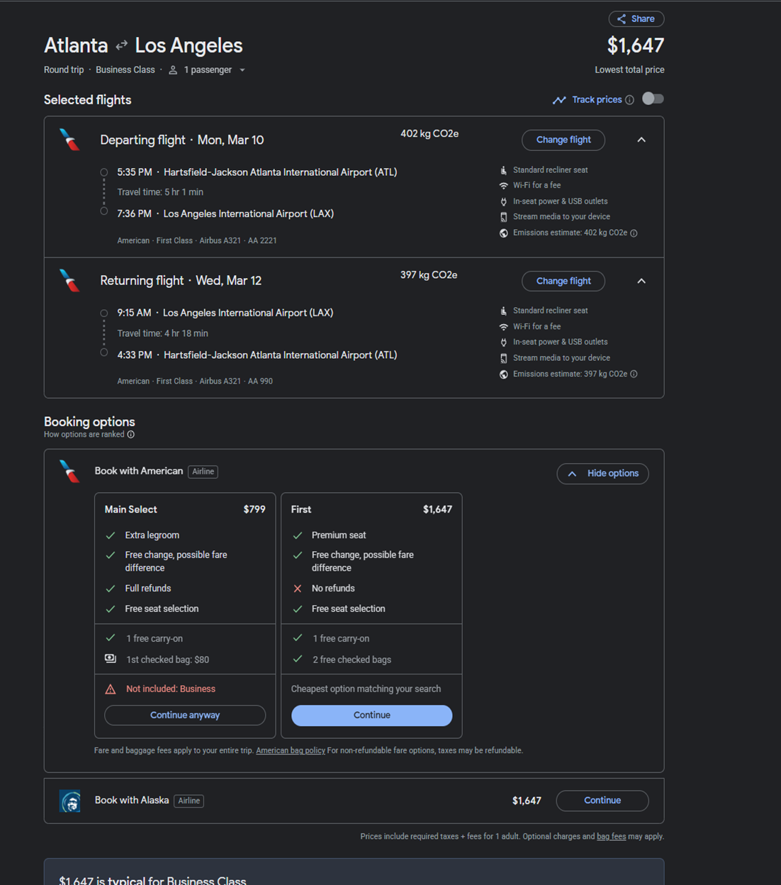Screen dimensions: 781x885
Task: Click the Track prices graph icon
Action: pyautogui.click(x=559, y=100)
